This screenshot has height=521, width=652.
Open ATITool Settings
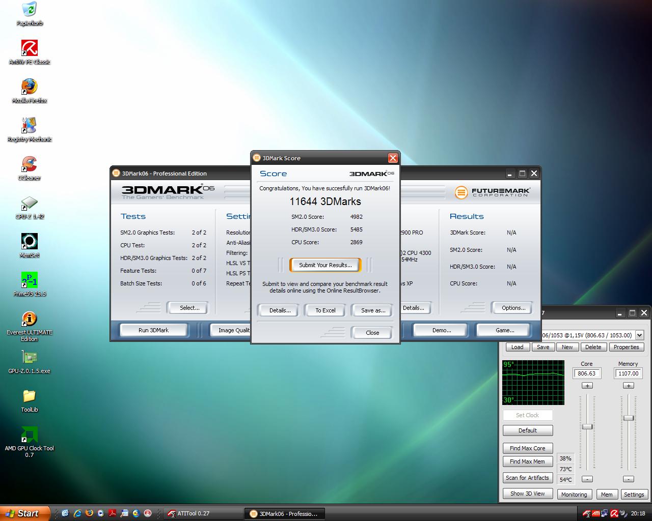(x=634, y=495)
